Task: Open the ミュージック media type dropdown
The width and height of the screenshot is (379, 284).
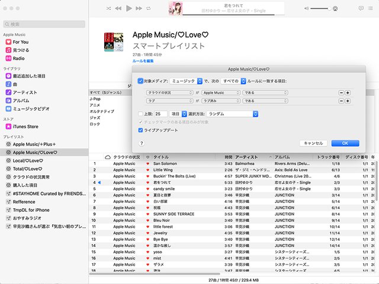Action: coord(186,80)
